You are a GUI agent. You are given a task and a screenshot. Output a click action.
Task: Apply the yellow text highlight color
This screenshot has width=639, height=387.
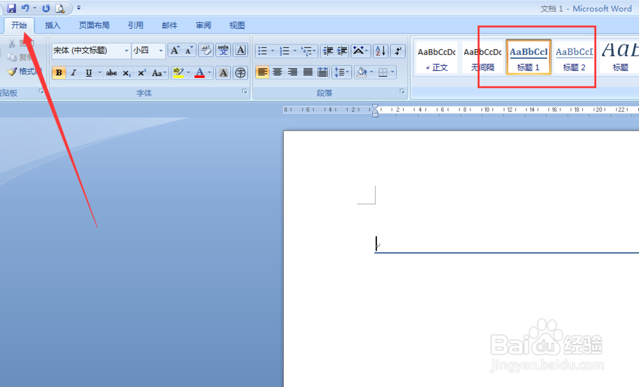pos(178,72)
